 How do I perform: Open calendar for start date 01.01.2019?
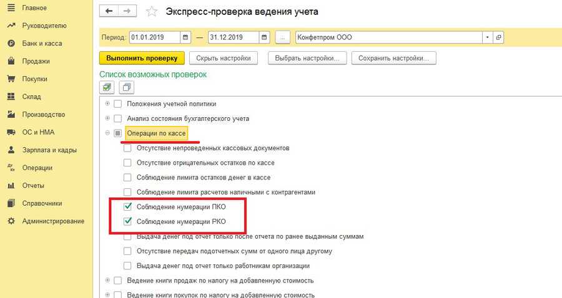[185, 37]
